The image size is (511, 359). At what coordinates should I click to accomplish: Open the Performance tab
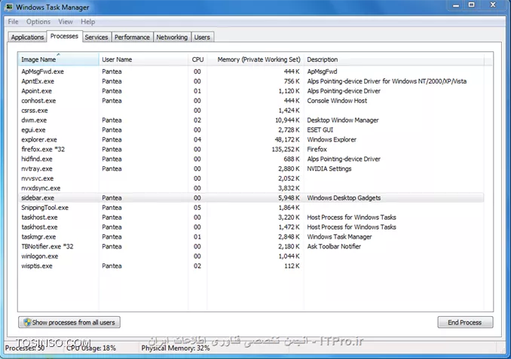tap(132, 37)
